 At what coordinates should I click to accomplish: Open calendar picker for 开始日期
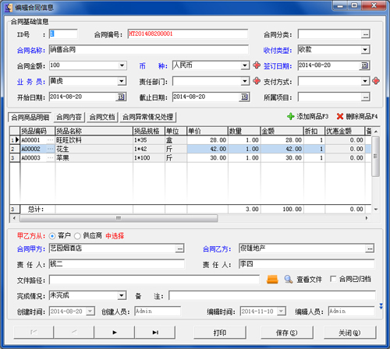[x=121, y=97]
